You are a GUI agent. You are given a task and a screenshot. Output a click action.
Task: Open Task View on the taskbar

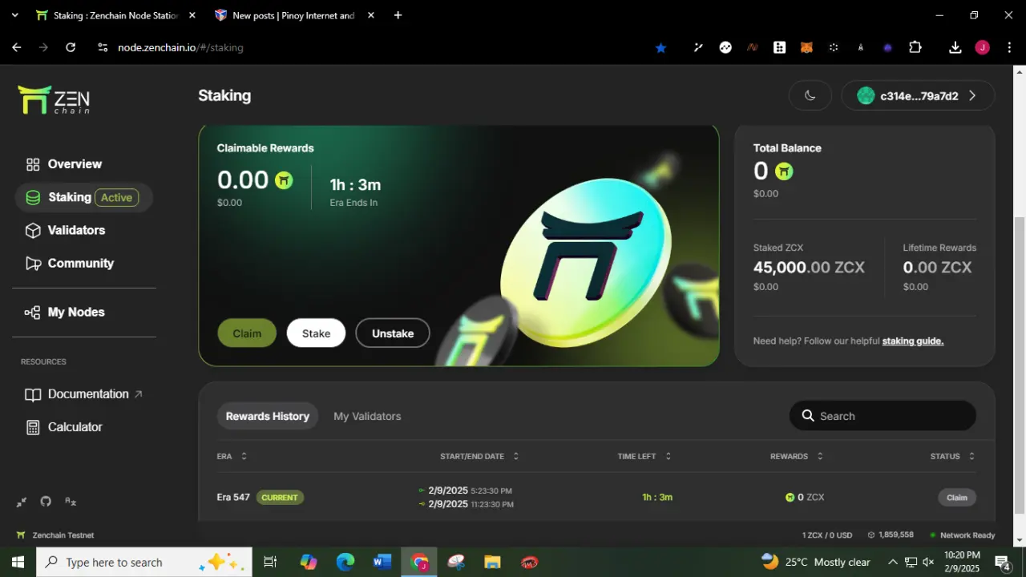270,562
